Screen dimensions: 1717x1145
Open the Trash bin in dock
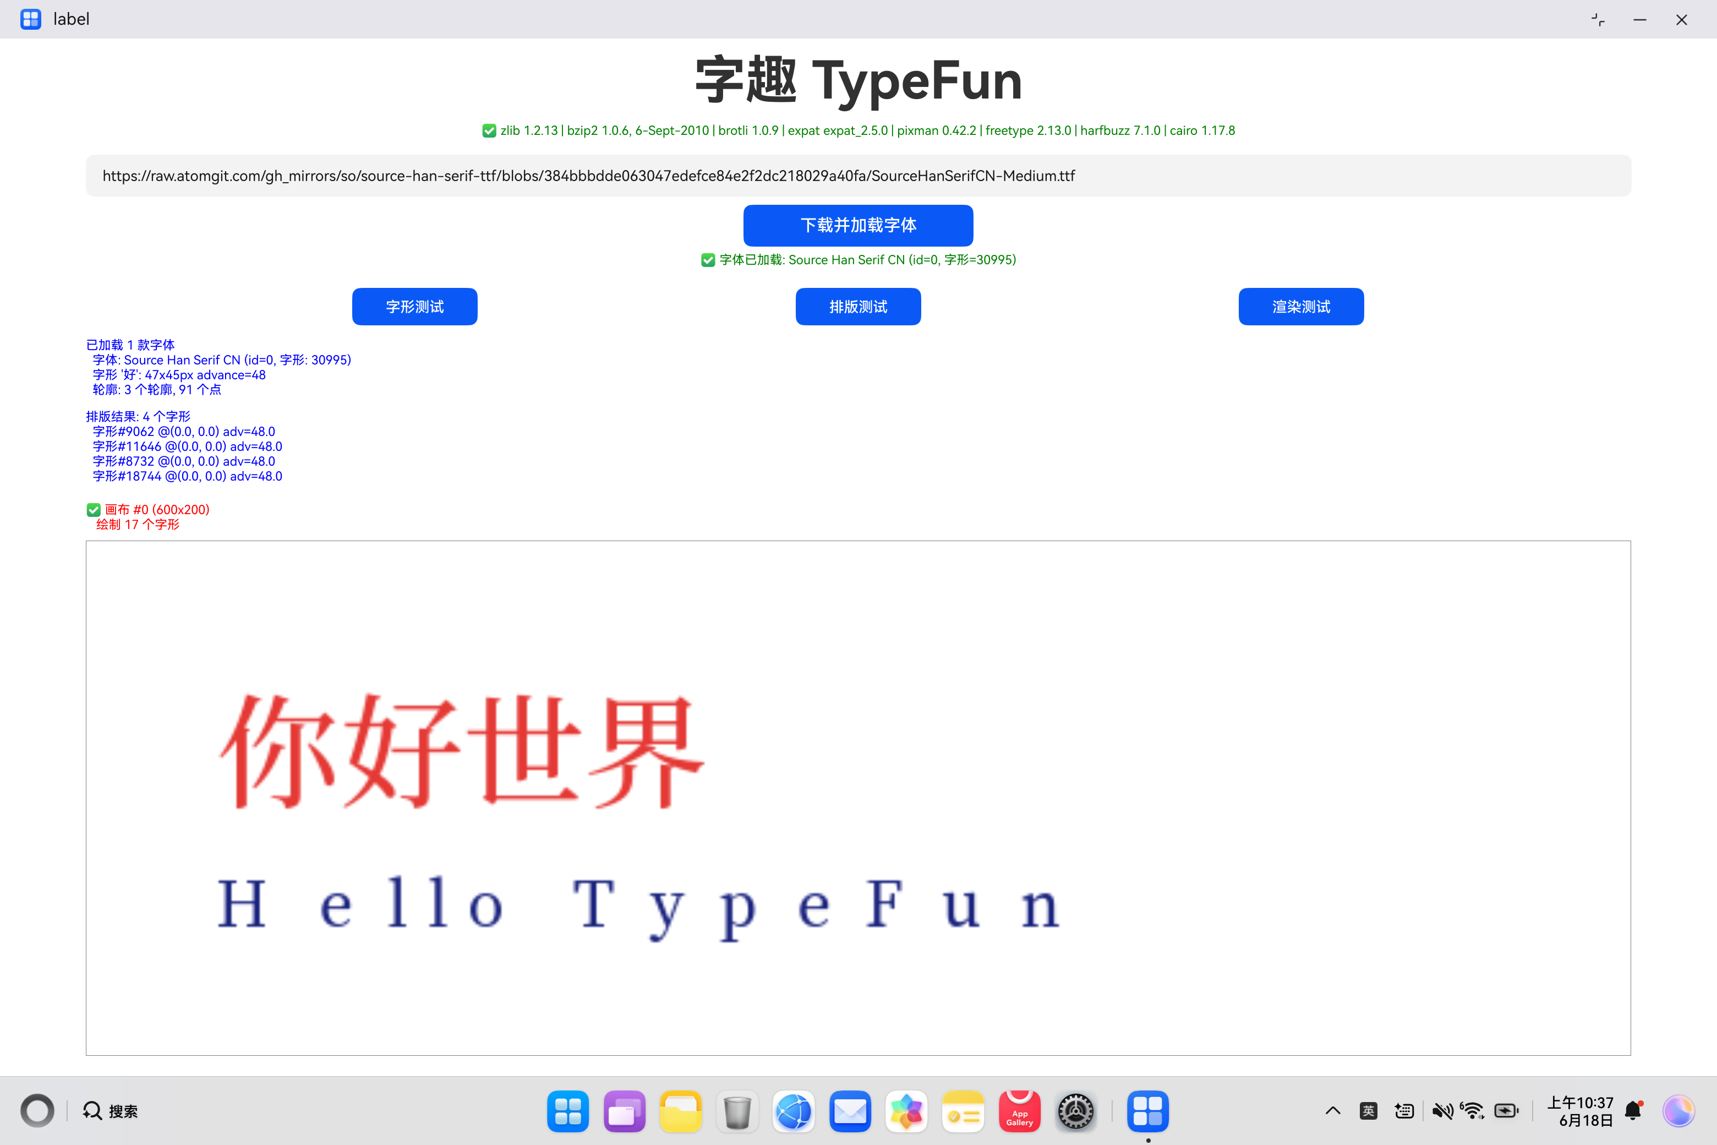[x=737, y=1111]
